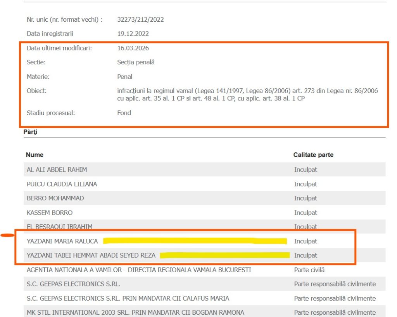Select the Secția penală value
Image resolution: width=397 pixels, height=317 pixels.
[x=136, y=62]
